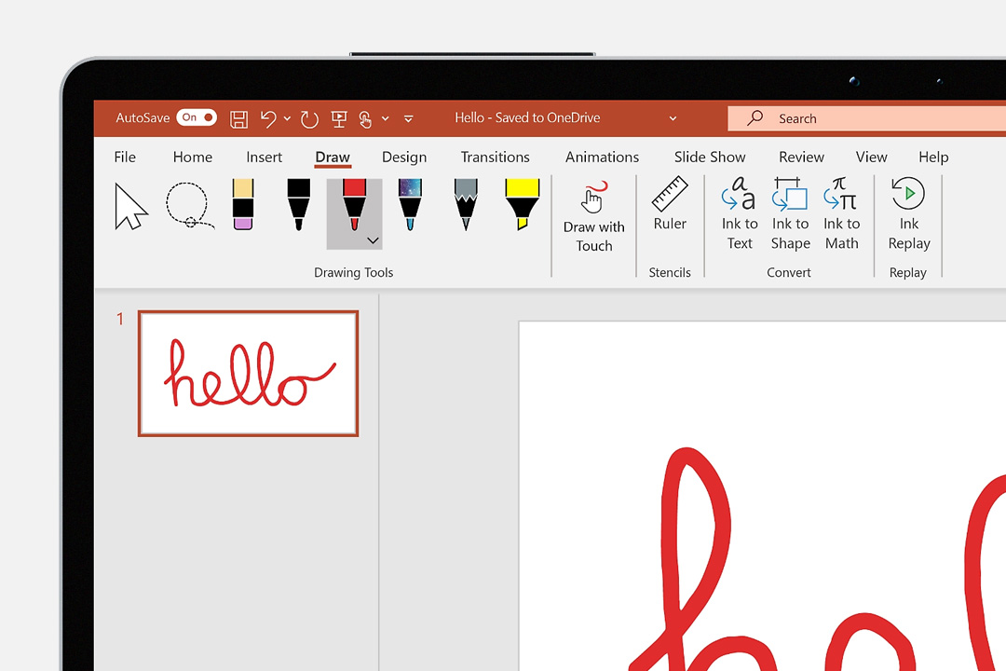
Task: Run Ink Replay
Action: click(908, 214)
